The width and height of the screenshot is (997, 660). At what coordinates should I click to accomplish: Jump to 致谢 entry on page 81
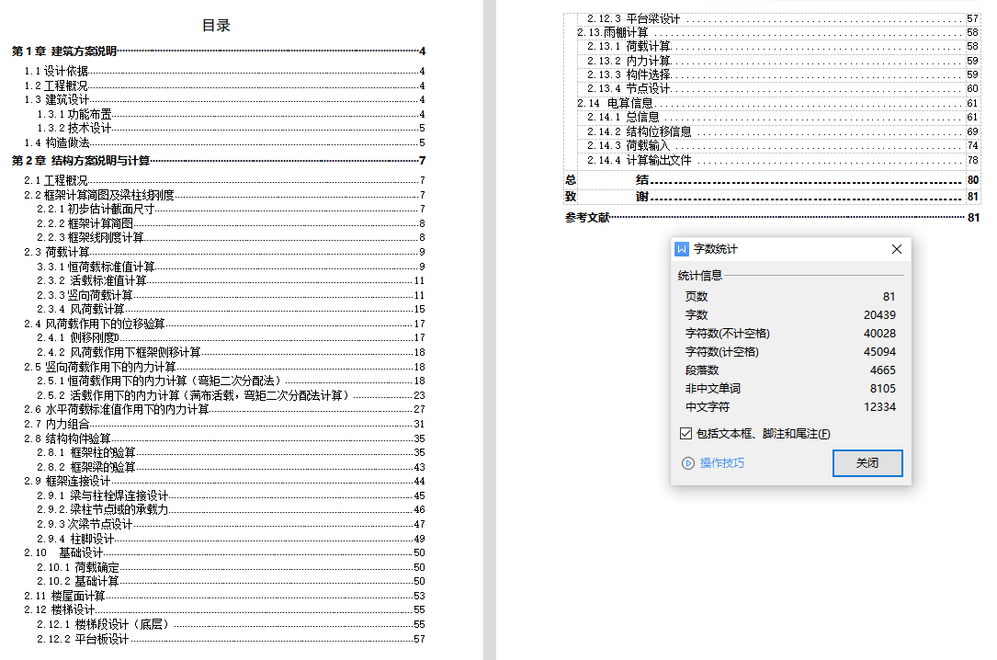772,197
